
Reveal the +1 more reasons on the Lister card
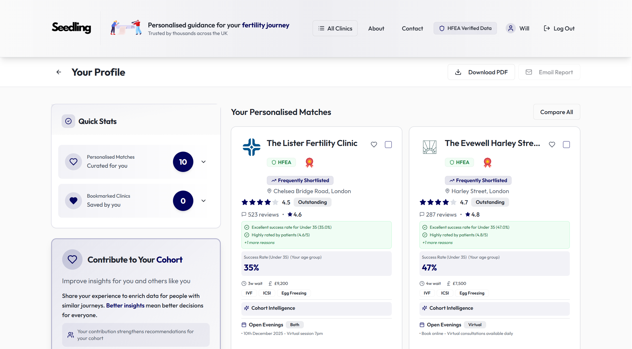point(259,242)
